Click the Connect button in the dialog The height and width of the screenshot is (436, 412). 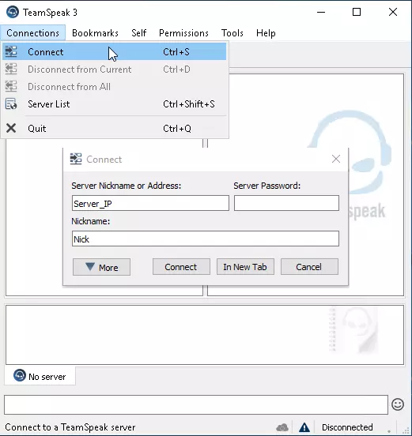click(181, 267)
